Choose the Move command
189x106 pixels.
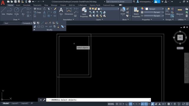[x=38, y=9]
